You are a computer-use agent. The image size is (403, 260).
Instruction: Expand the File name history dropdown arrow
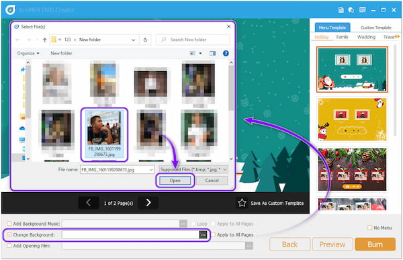click(x=151, y=170)
